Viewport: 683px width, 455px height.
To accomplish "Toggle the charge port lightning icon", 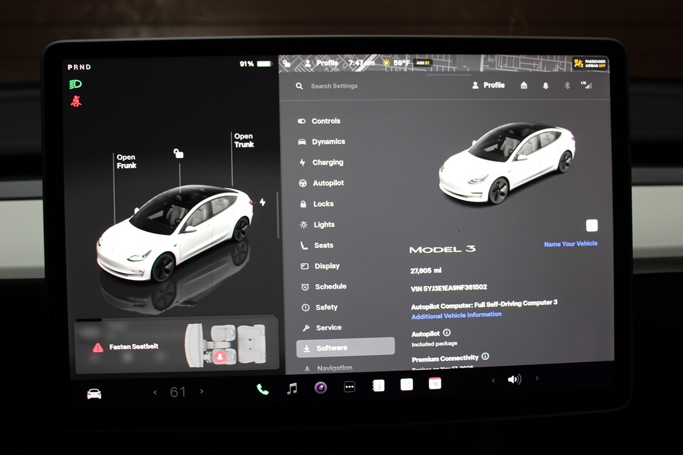I will tap(262, 202).
